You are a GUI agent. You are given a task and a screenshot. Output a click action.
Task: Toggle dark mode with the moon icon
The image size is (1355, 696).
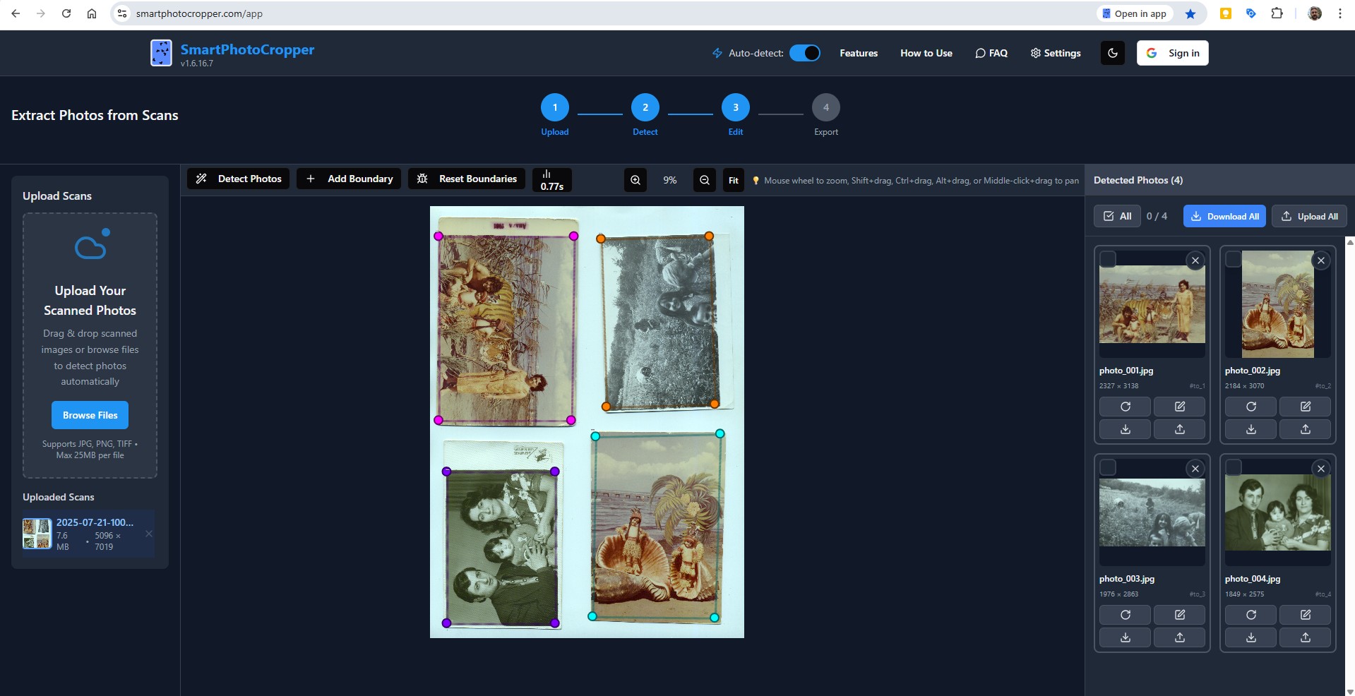[1112, 53]
